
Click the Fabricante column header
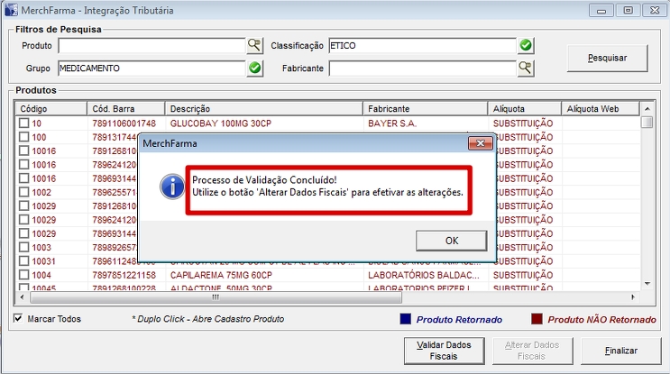click(425, 109)
